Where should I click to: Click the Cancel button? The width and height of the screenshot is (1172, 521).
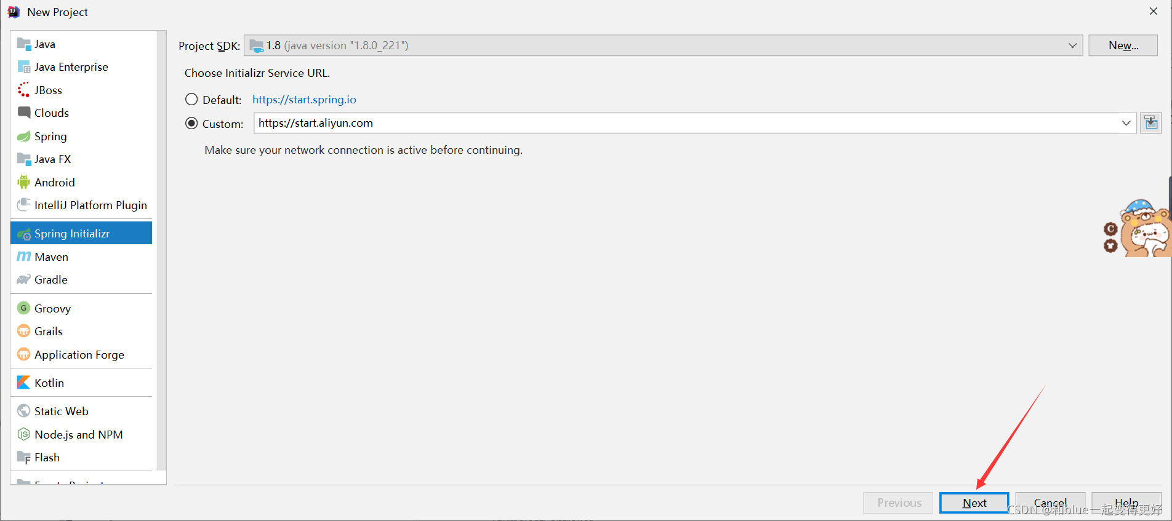tap(1050, 503)
